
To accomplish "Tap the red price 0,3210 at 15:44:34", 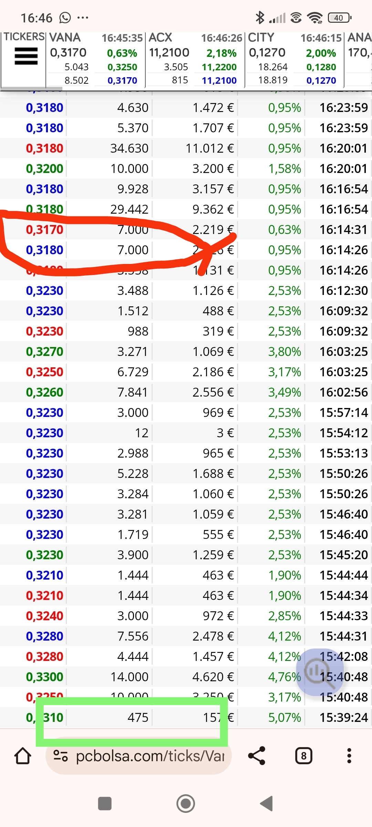I will point(44,595).
